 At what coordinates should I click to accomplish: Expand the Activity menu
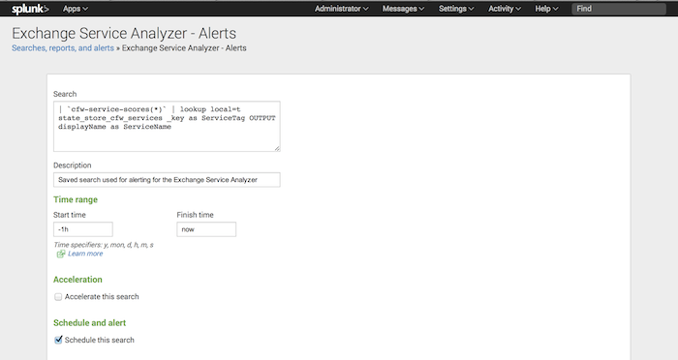click(505, 9)
